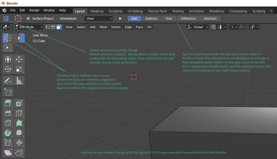Add a new workspace with plus button

(x=271, y=11)
